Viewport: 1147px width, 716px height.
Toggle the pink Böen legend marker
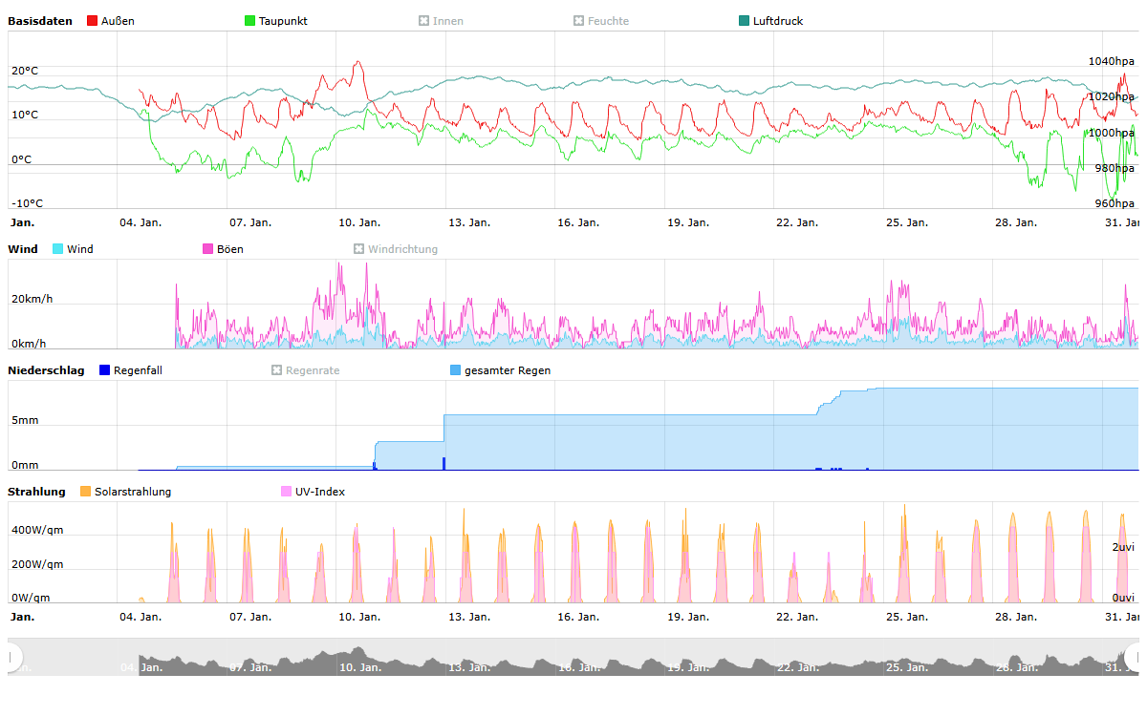click(208, 249)
